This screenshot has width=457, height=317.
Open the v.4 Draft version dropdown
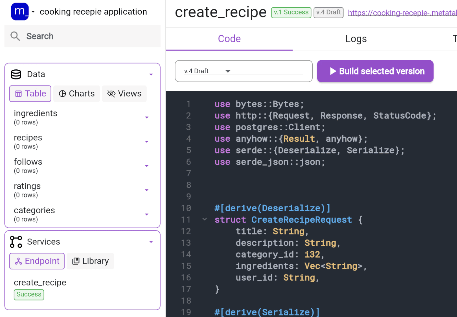[228, 71]
